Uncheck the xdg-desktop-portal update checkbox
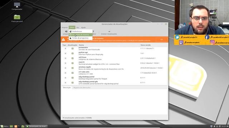 click(72, 78)
